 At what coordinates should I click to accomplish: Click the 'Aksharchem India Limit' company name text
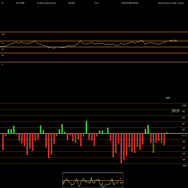click(x=171, y=3)
